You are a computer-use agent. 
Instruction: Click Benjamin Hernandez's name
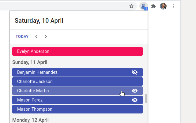pos(37,72)
